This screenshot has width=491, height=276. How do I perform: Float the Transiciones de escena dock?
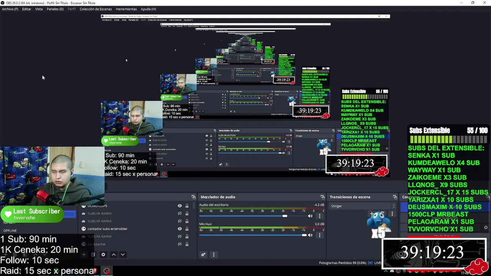395,197
